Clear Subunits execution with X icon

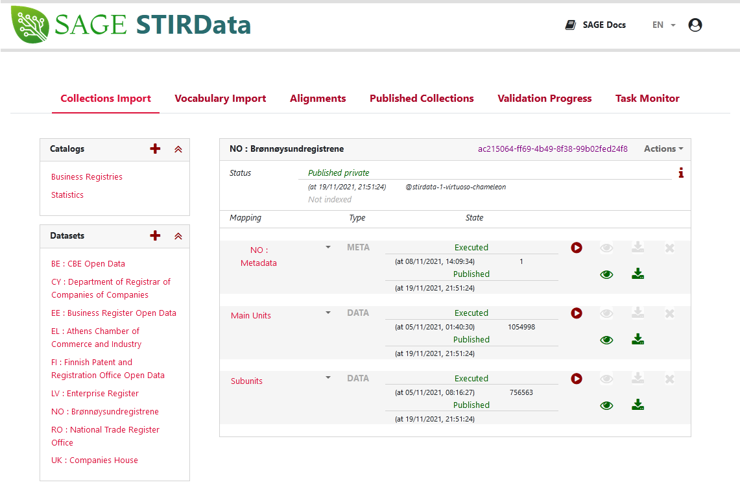pos(669,379)
